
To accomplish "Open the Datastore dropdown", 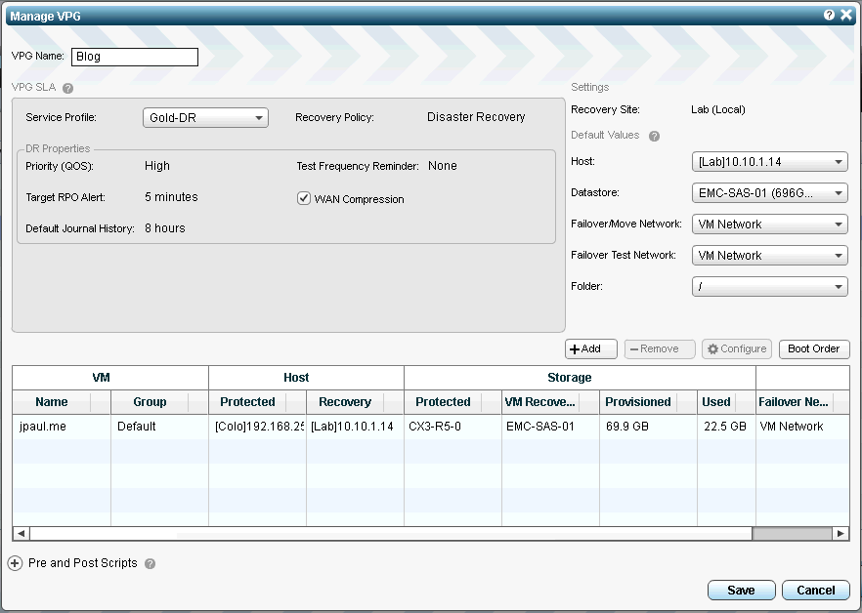I will (x=769, y=193).
